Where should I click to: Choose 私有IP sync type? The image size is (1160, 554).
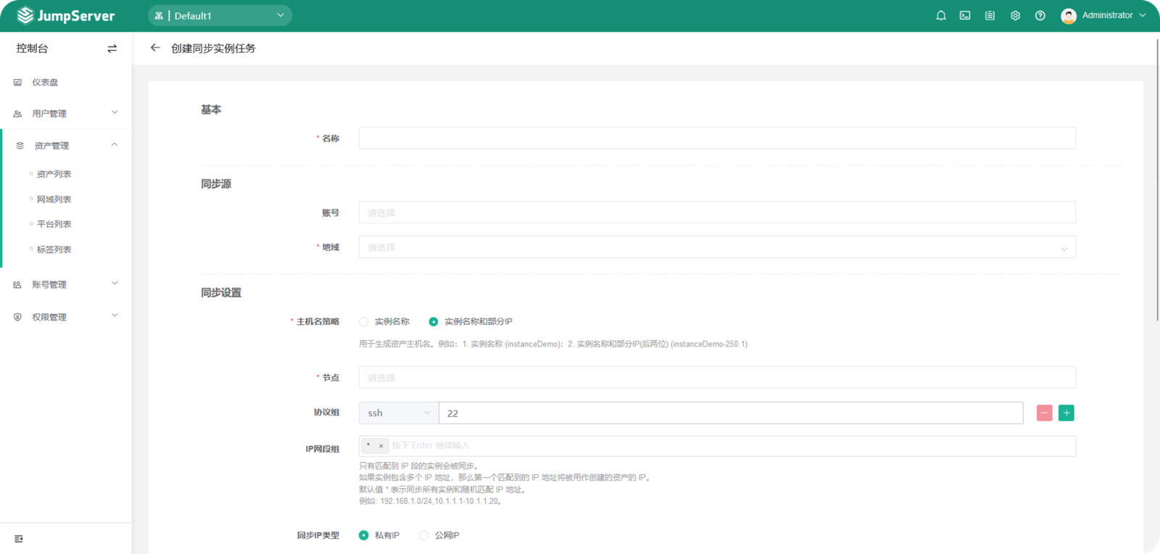click(364, 535)
